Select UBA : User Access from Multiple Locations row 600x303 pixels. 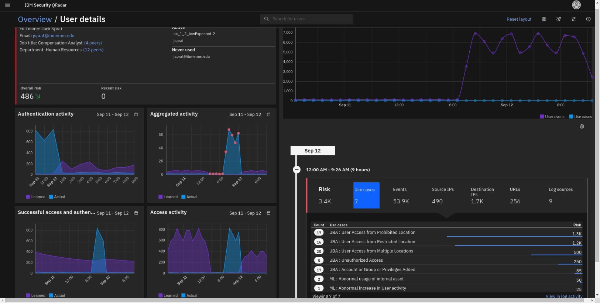coord(447,251)
